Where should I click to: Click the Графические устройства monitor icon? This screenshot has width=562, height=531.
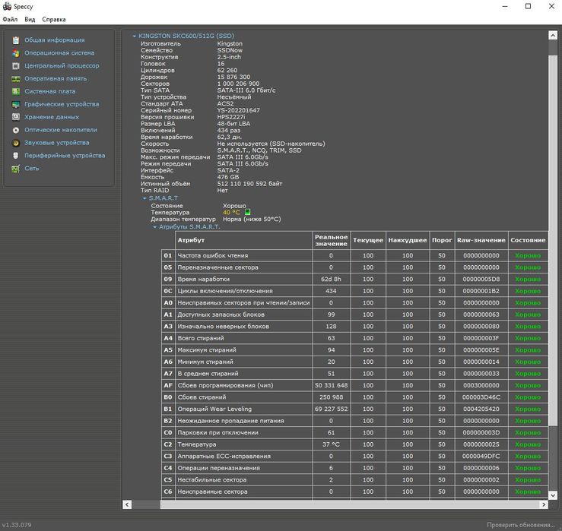[16, 105]
